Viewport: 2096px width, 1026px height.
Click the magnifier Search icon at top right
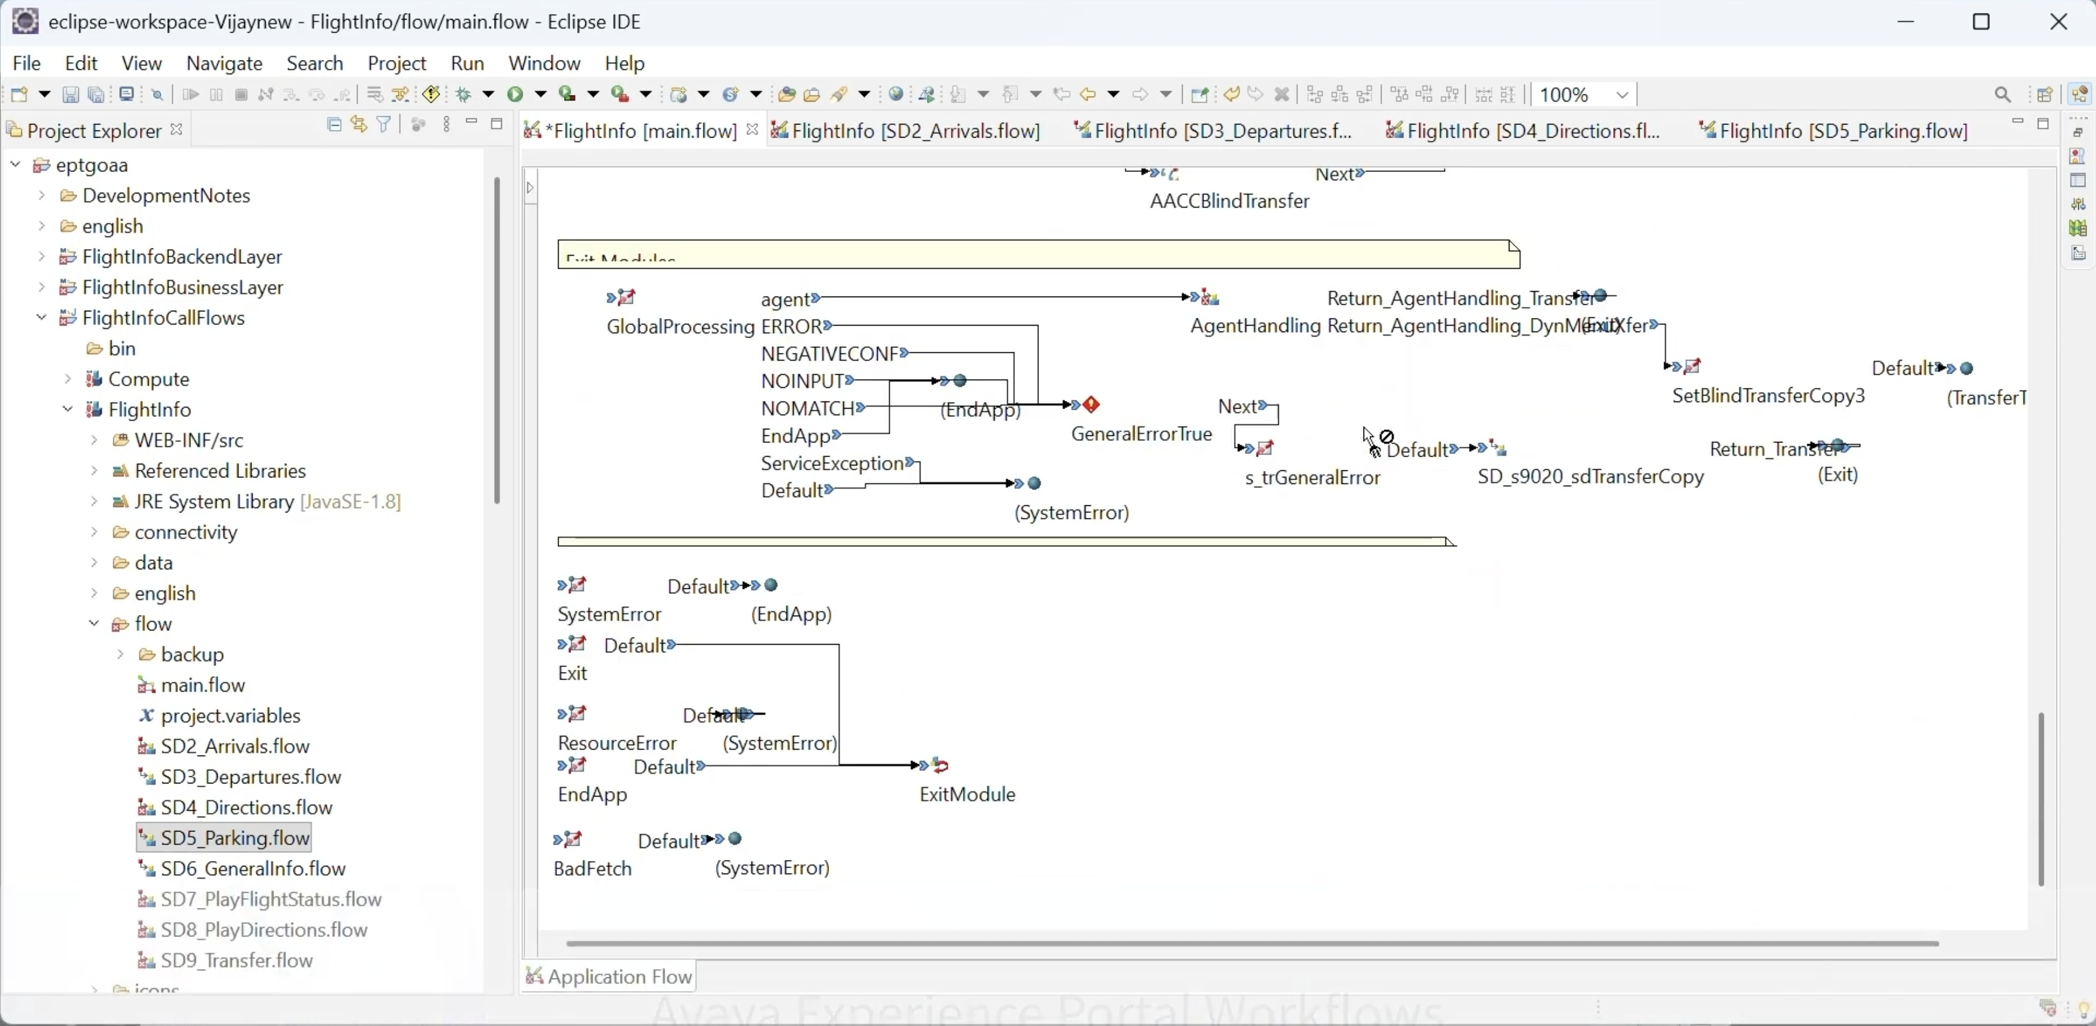2003,95
